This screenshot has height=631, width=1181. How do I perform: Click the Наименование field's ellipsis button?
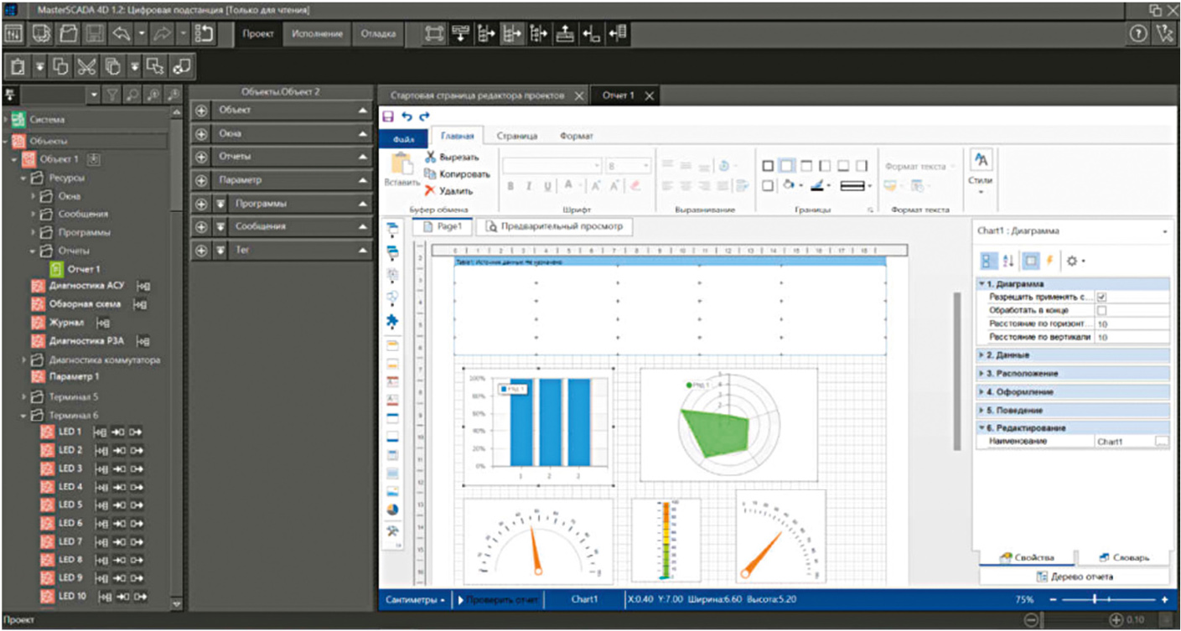point(1161,441)
